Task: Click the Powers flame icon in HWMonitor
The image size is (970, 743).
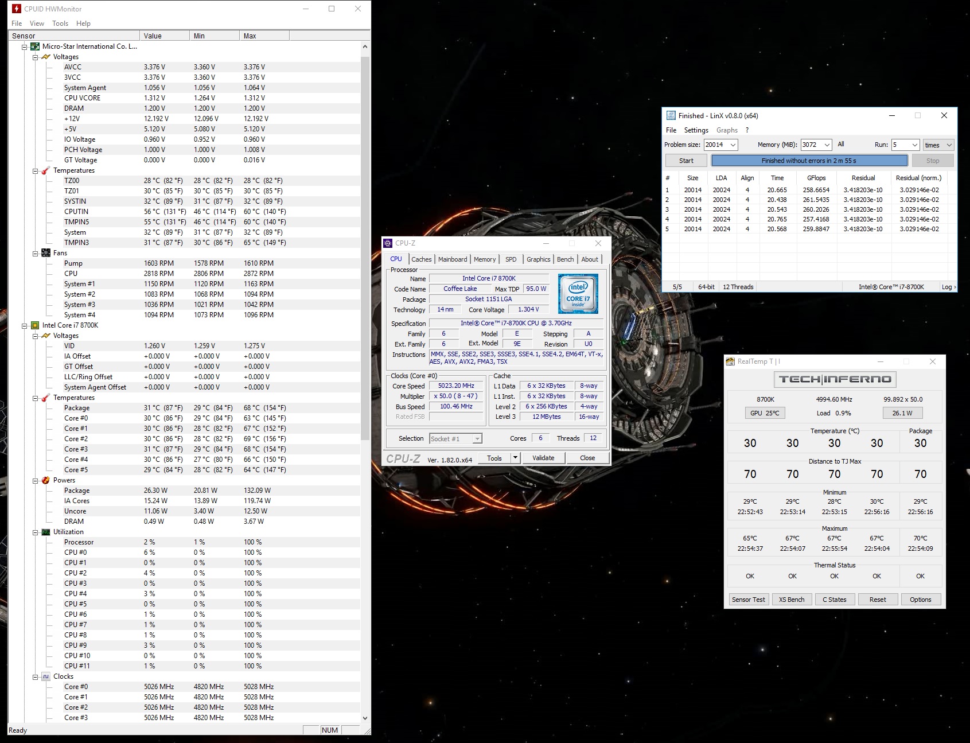Action: (46, 480)
